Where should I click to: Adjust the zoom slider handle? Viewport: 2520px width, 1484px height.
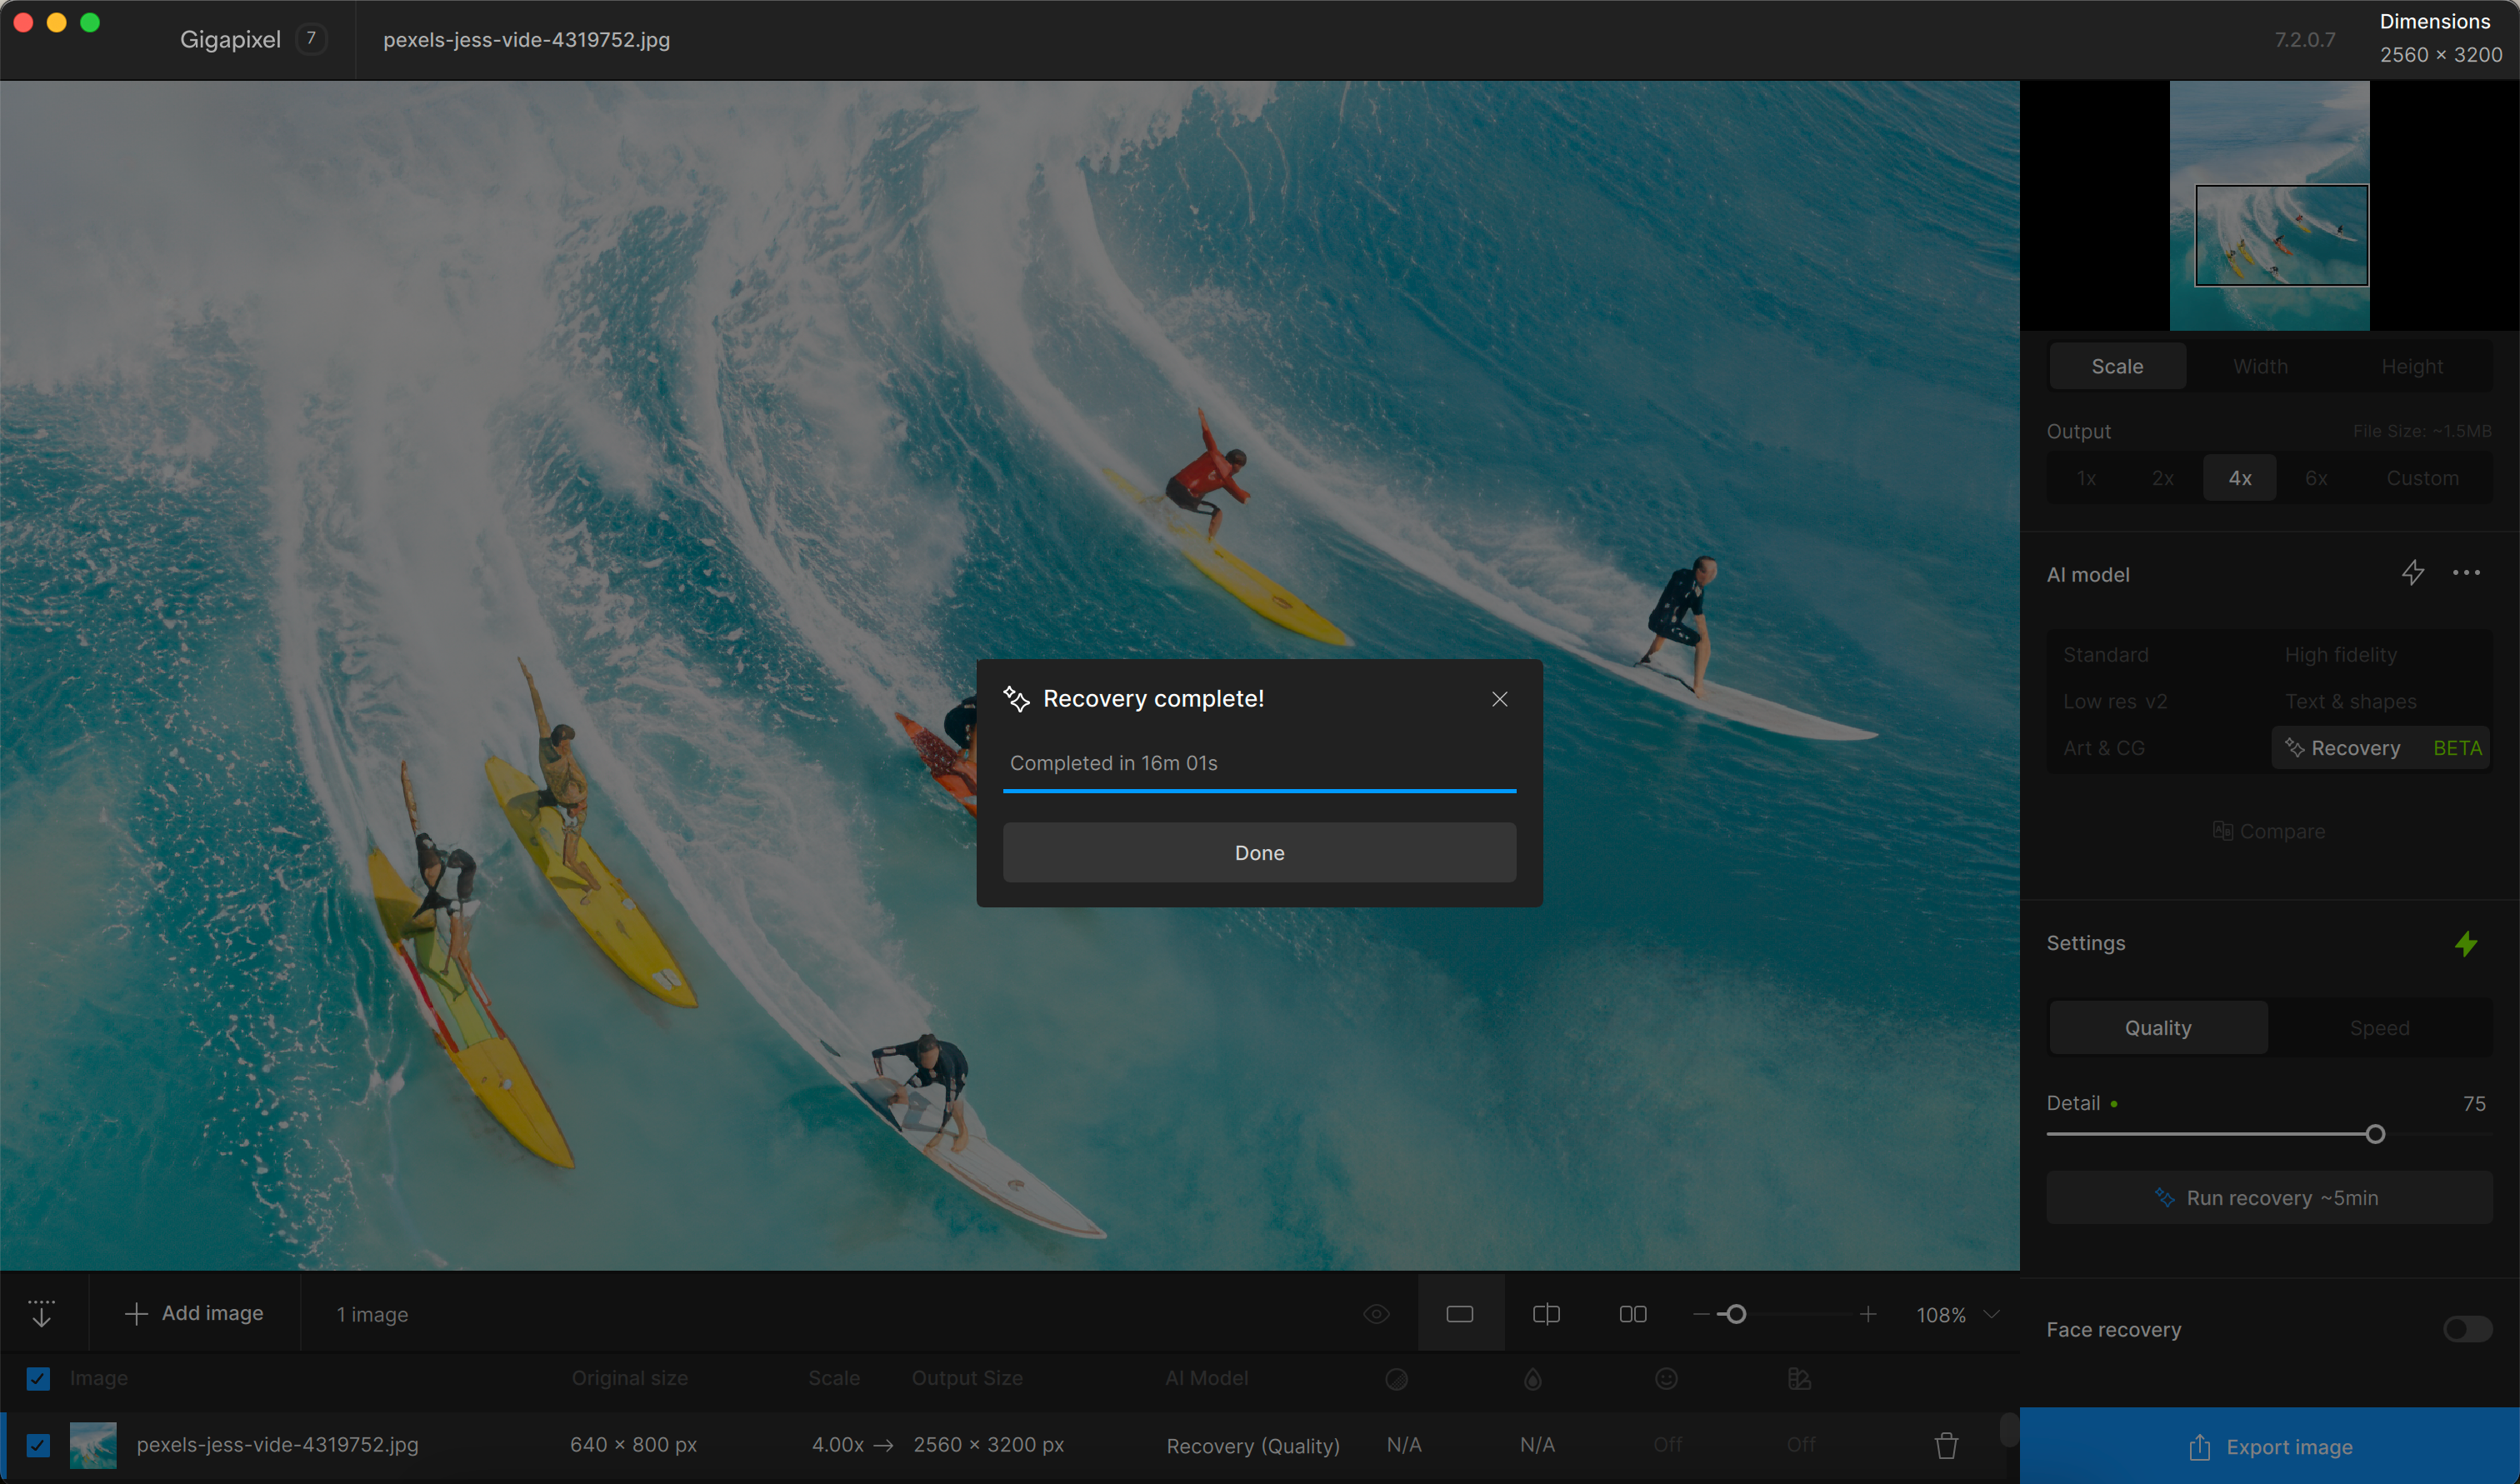1736,1314
